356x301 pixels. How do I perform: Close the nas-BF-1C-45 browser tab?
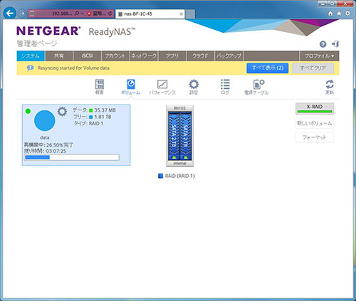(181, 14)
